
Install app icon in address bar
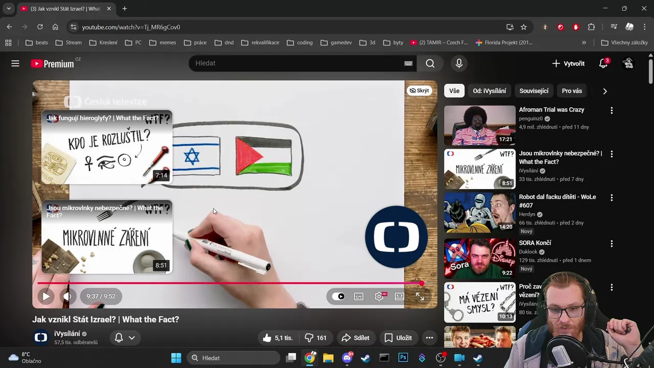509,27
